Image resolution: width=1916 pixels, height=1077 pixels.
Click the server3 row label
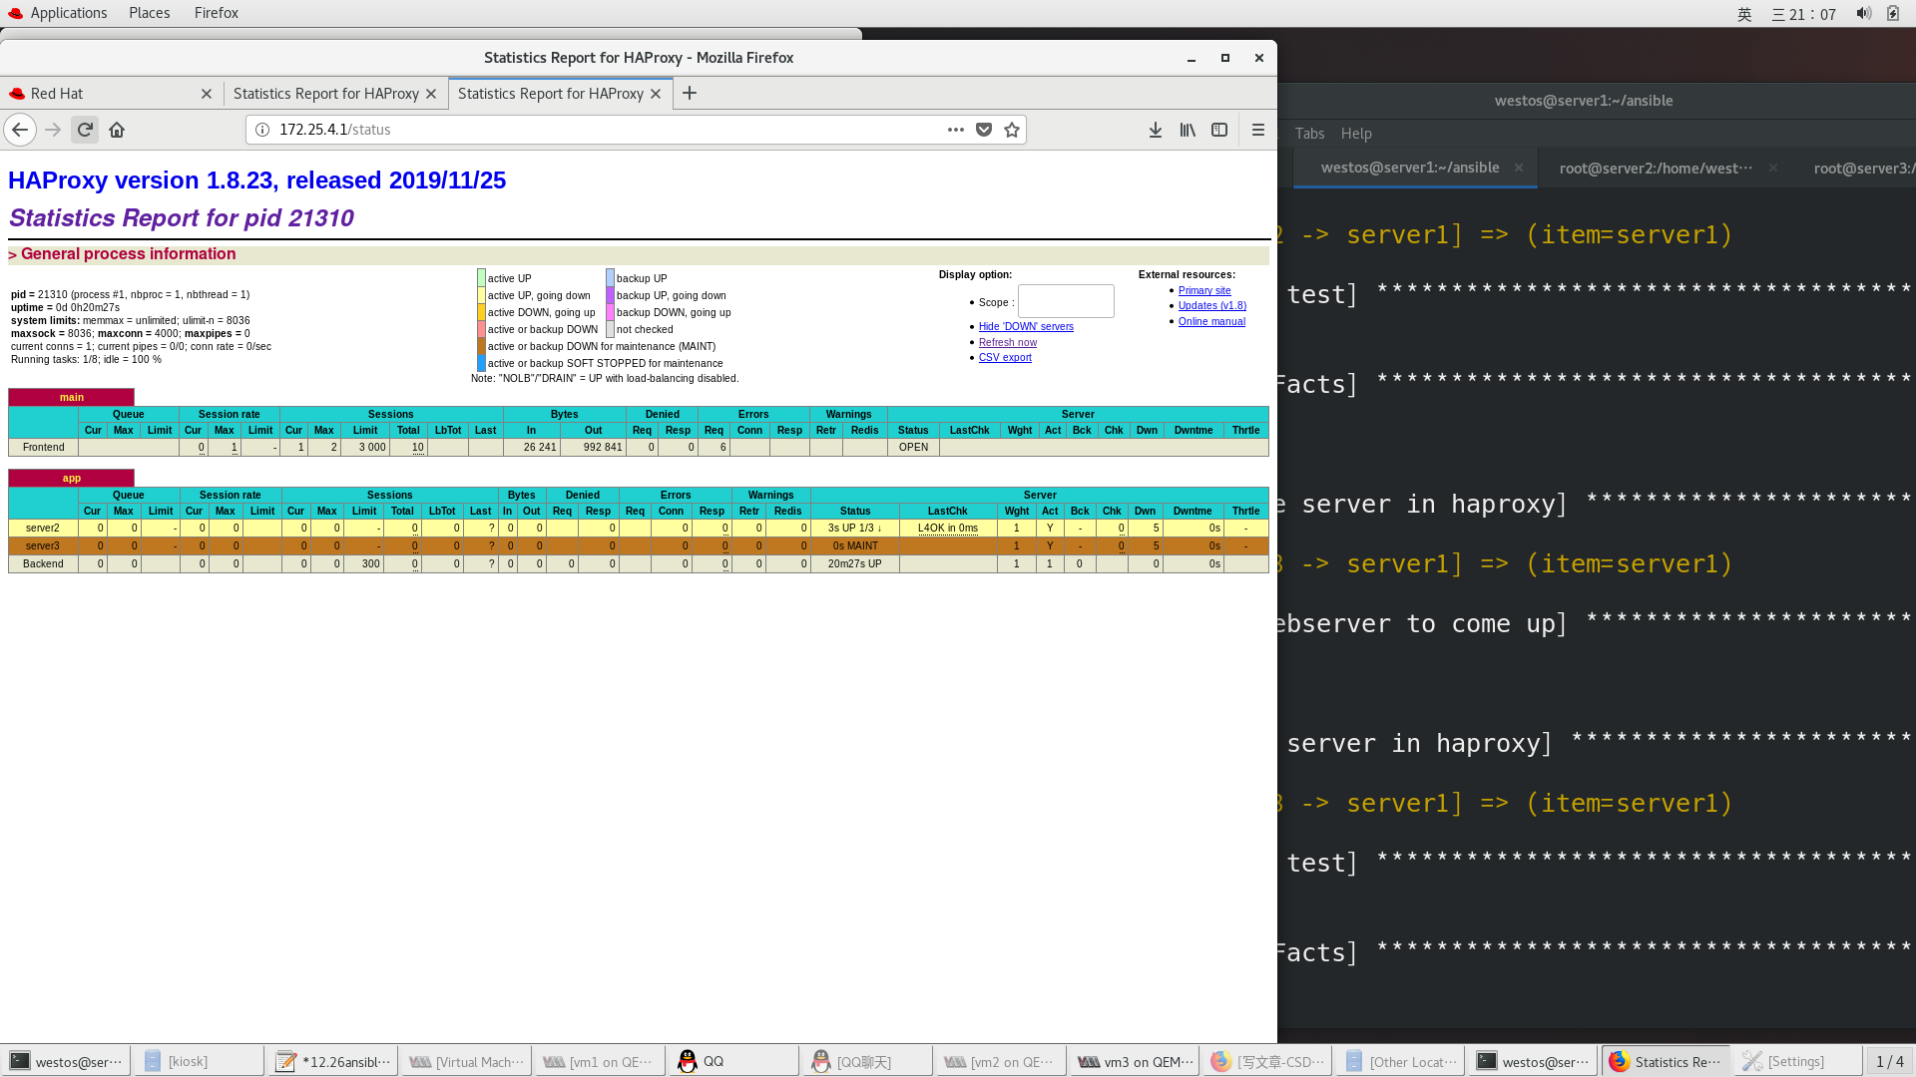pos(43,546)
